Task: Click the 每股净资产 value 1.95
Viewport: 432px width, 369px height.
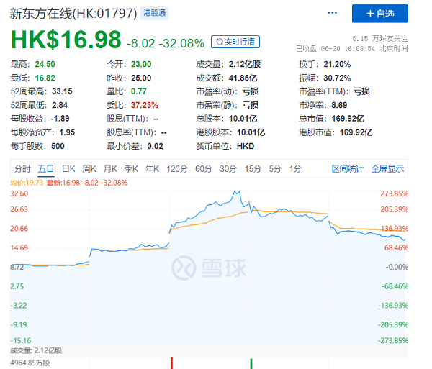Action: pyautogui.click(x=67, y=132)
